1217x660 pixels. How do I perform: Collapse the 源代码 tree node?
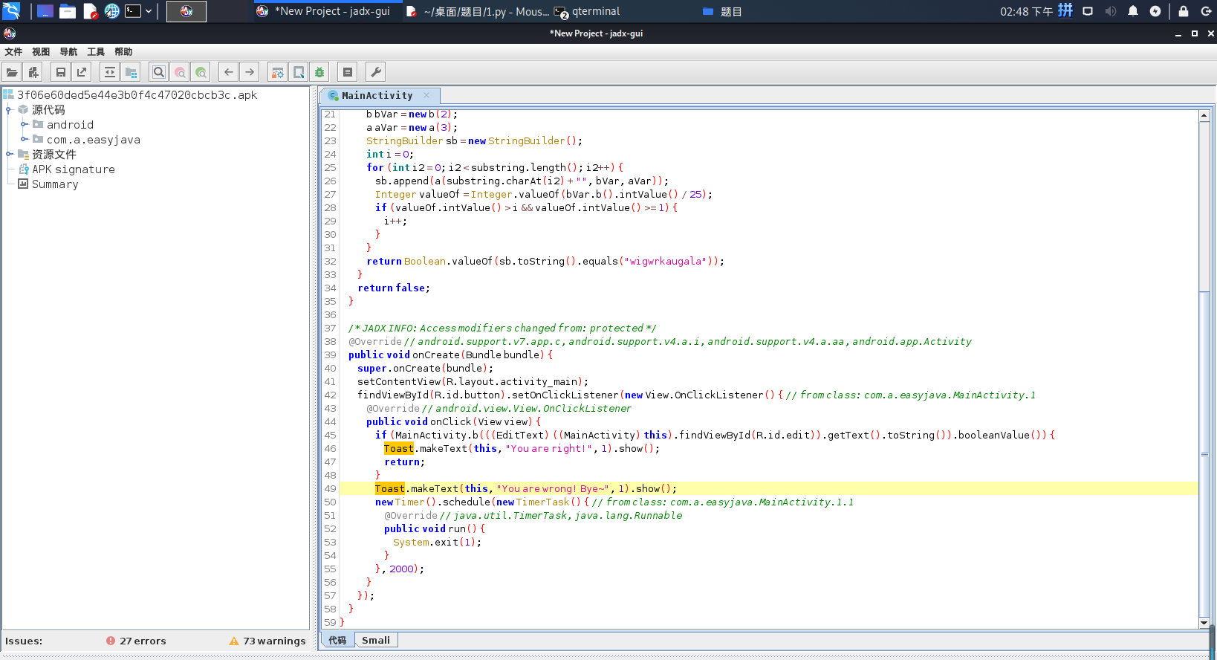point(9,110)
